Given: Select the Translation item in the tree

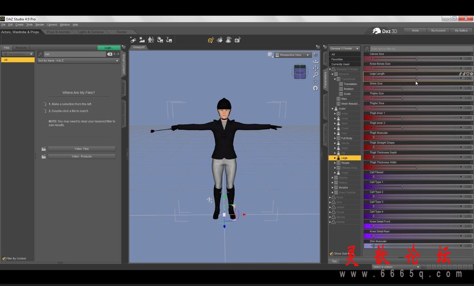Looking at the screenshot, I should pyautogui.click(x=350, y=84).
